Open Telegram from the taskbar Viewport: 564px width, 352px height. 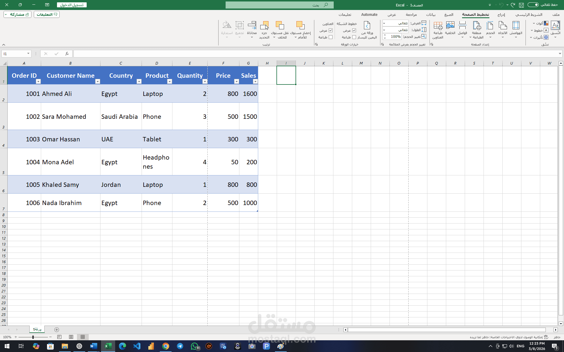pyautogui.click(x=180, y=346)
